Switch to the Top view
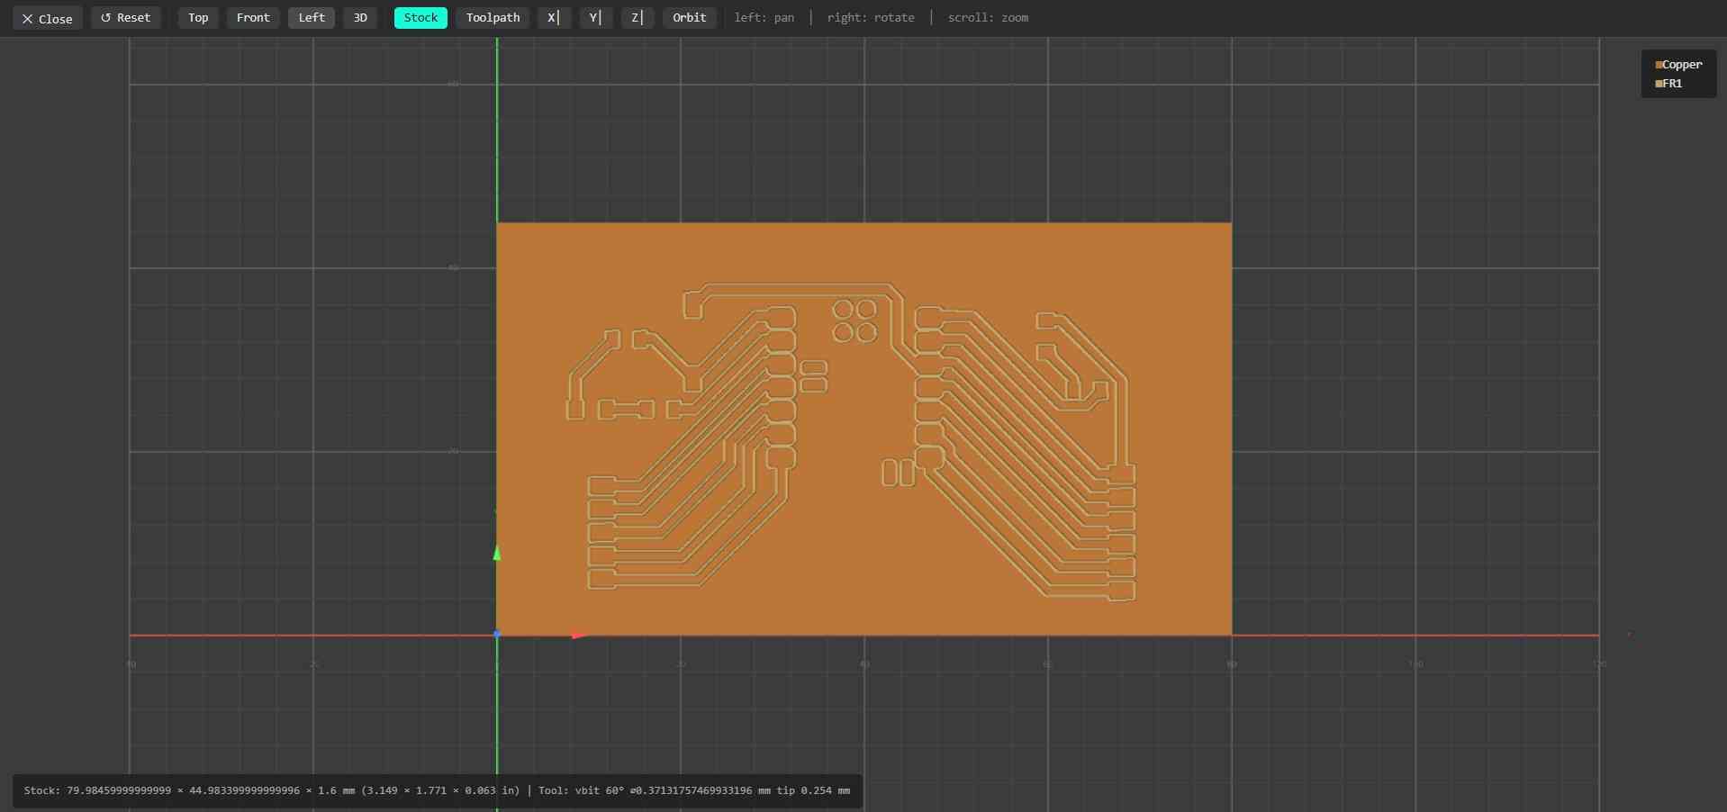Screen dimensions: 1727x812 click(198, 18)
